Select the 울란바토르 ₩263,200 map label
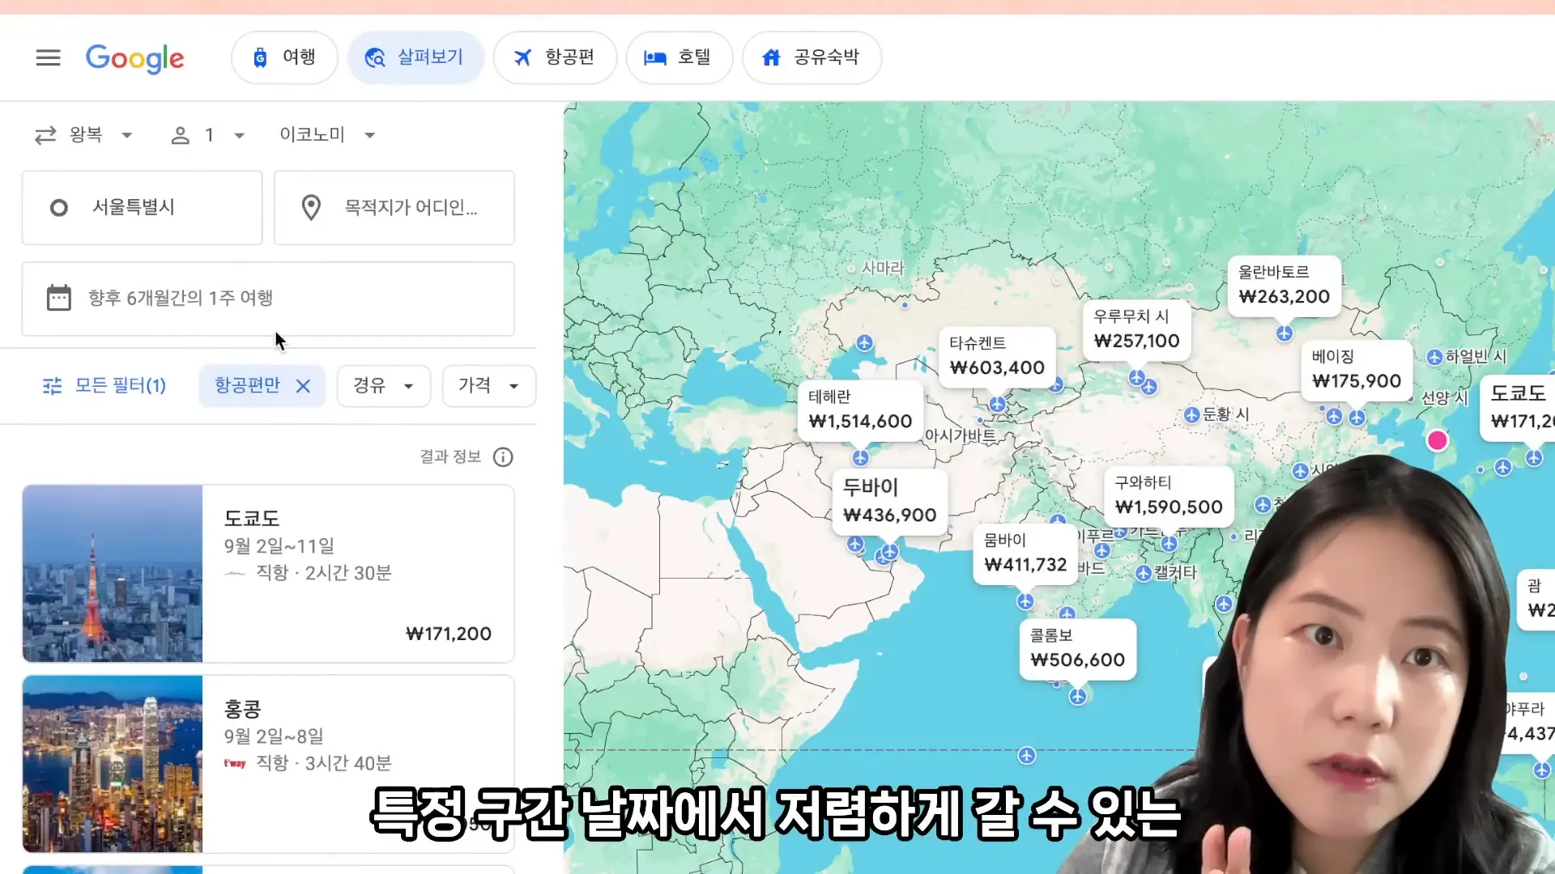The image size is (1555, 874). tap(1284, 286)
